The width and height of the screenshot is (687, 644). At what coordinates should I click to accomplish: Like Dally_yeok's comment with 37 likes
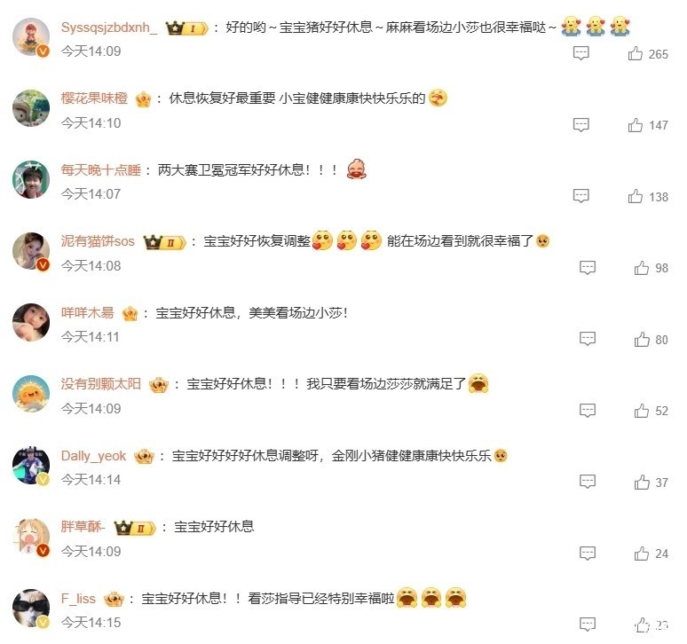(x=642, y=482)
